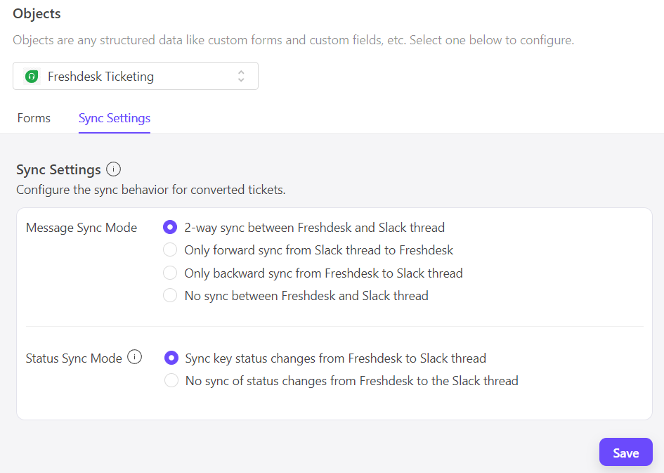Click the objects description text under heading
The image size is (664, 473).
point(293,40)
